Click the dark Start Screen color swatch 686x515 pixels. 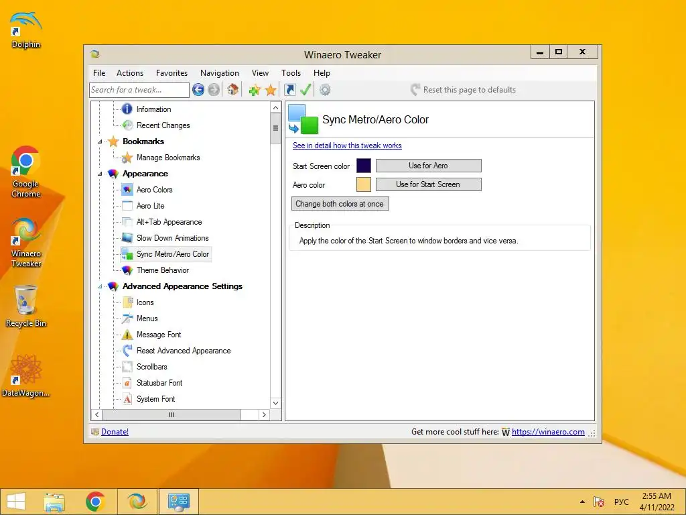click(x=364, y=166)
